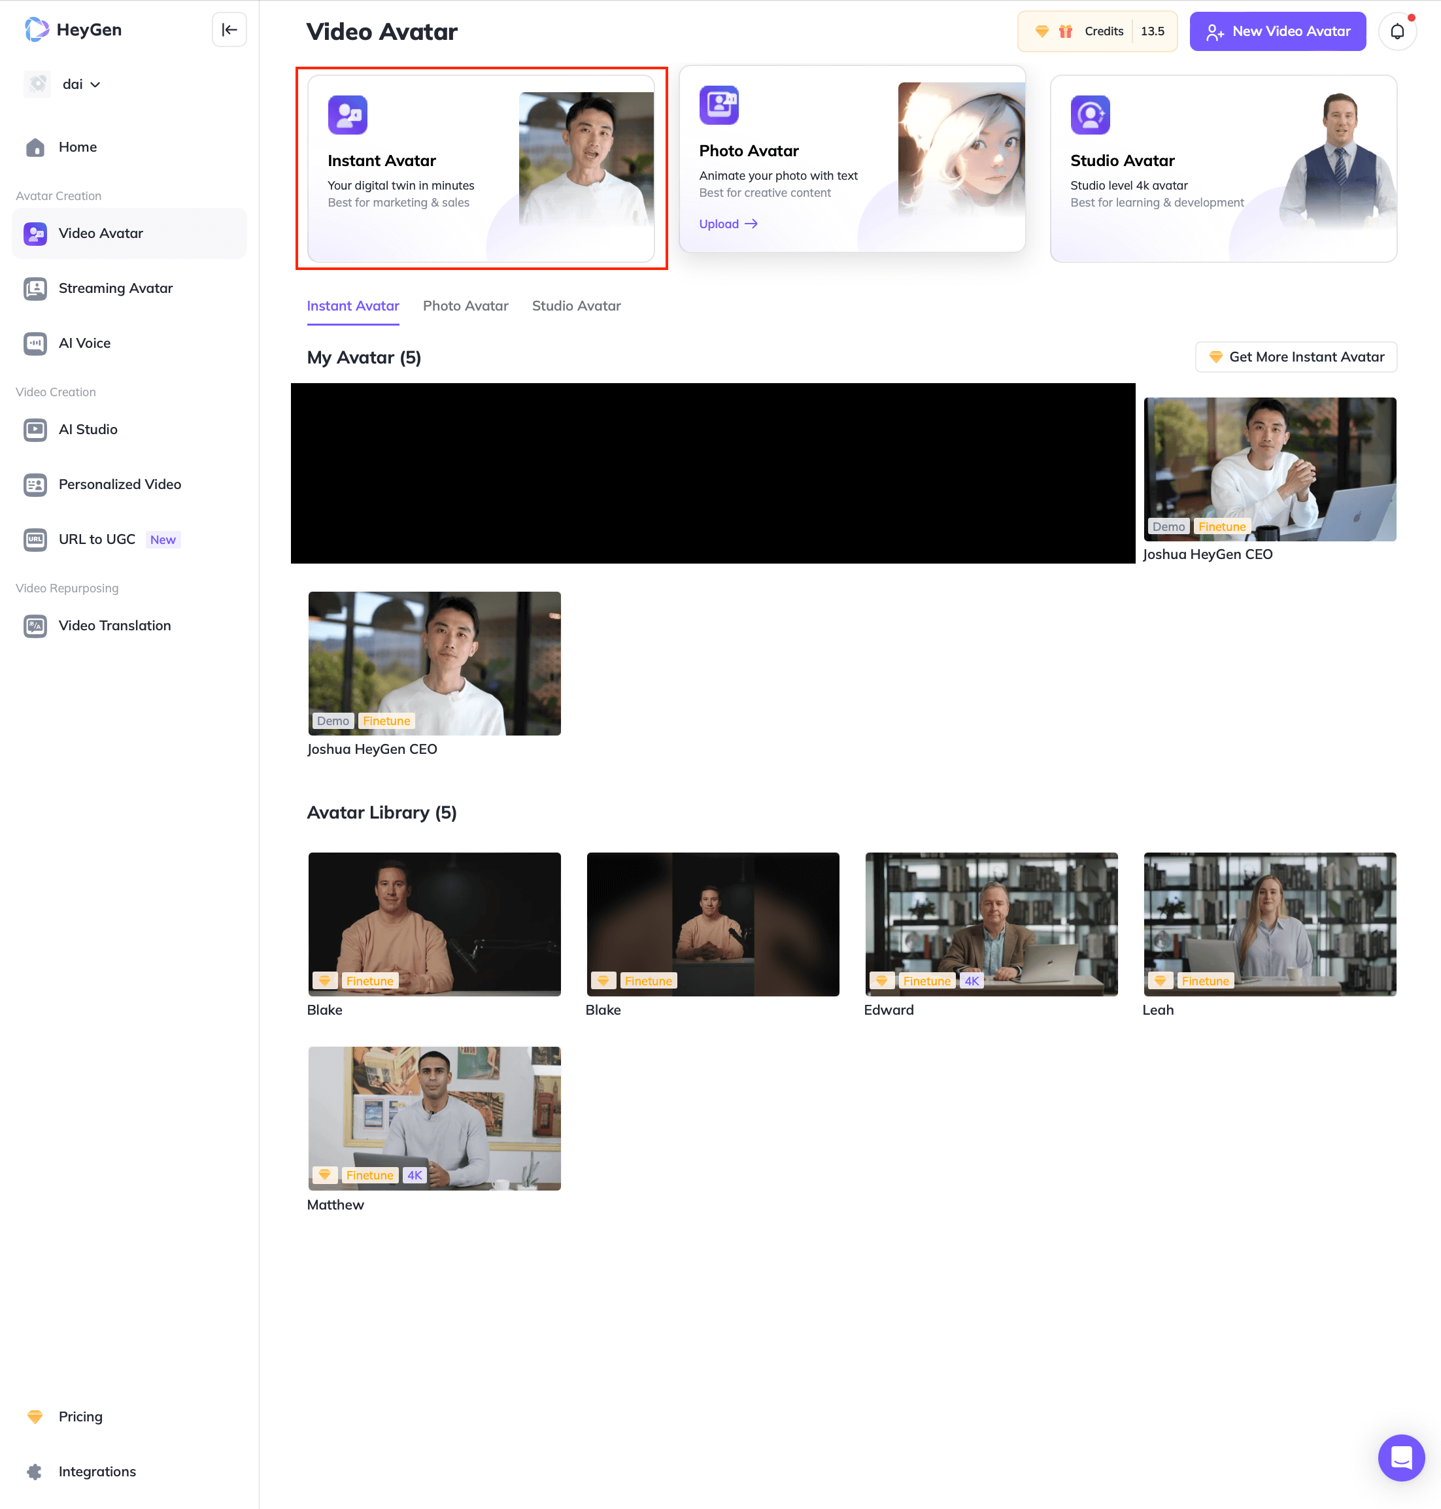Select the Instant Avatar creation card
The height and width of the screenshot is (1509, 1441).
coord(481,168)
